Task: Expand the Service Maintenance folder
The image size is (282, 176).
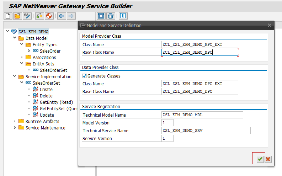Action: click(x=15, y=128)
